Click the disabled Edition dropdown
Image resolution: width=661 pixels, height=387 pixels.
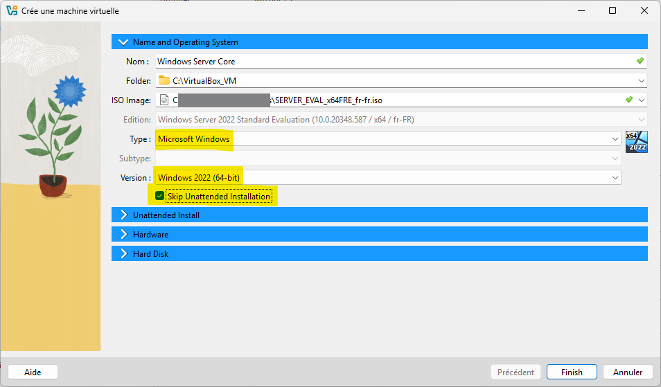coord(401,120)
